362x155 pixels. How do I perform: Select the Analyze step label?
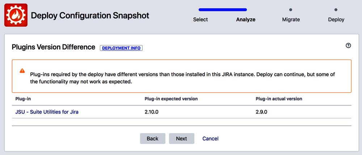pos(246,19)
